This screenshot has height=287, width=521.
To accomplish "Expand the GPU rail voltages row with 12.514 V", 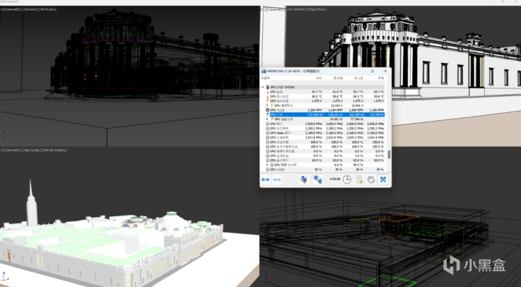I will (267, 106).
